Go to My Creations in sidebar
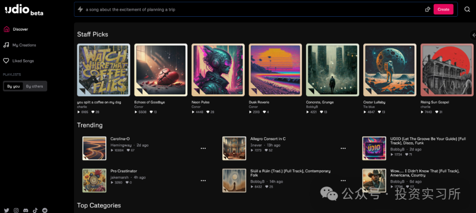Image resolution: width=476 pixels, height=213 pixels. click(24, 45)
